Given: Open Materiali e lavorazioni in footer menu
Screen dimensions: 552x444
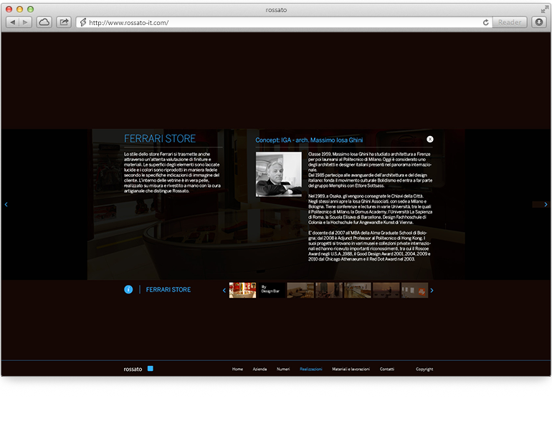Looking at the screenshot, I should click(351, 369).
